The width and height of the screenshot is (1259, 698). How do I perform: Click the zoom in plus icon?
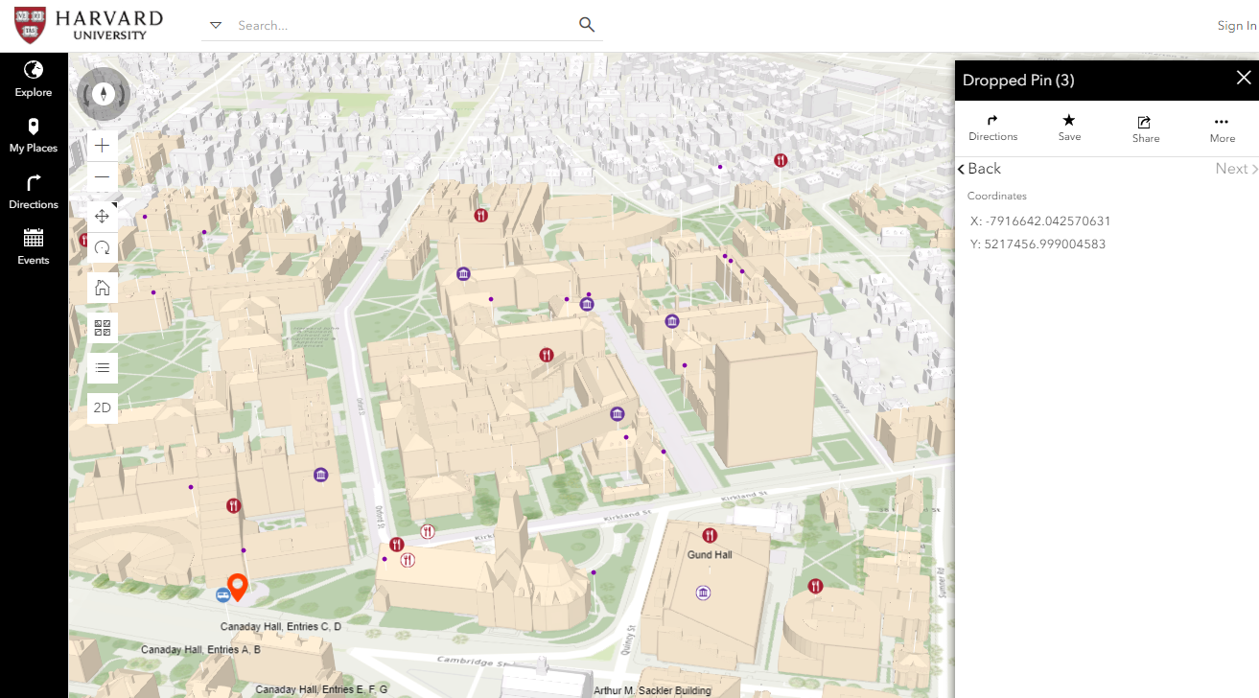tap(102, 145)
